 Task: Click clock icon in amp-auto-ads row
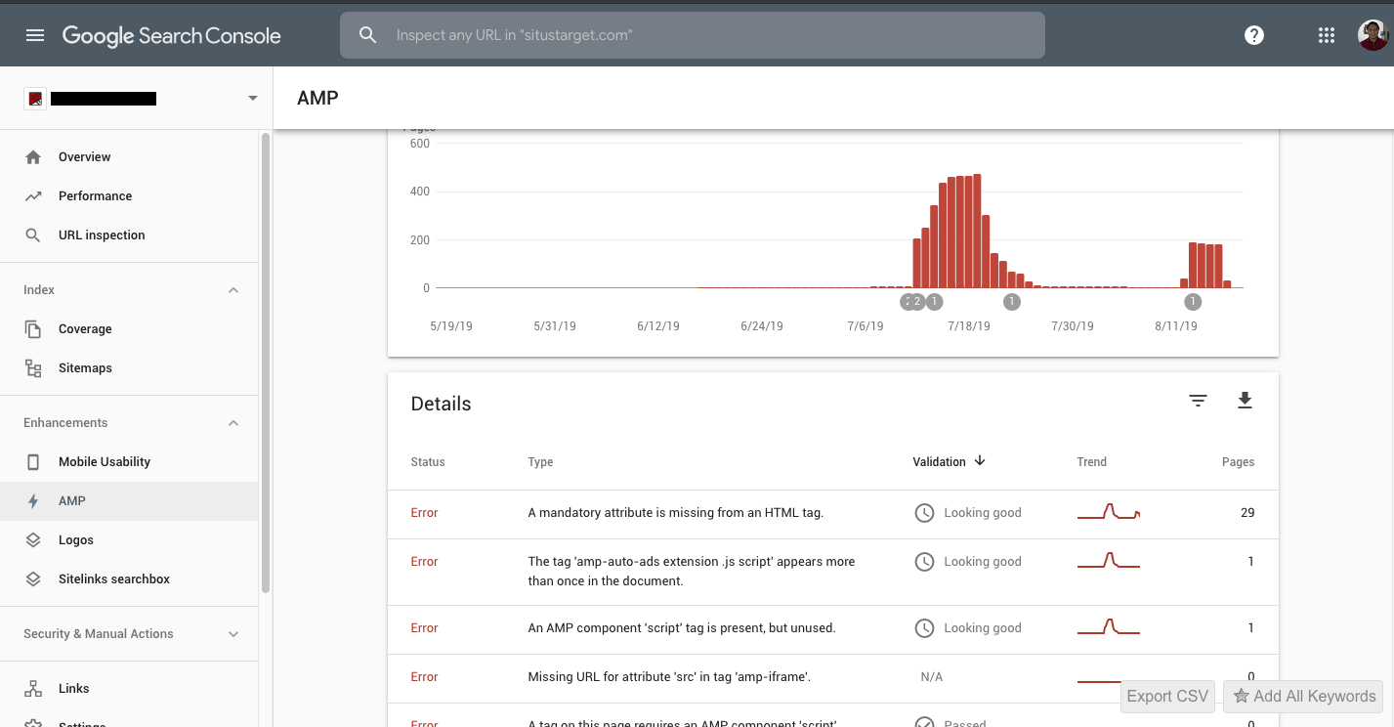(x=924, y=562)
